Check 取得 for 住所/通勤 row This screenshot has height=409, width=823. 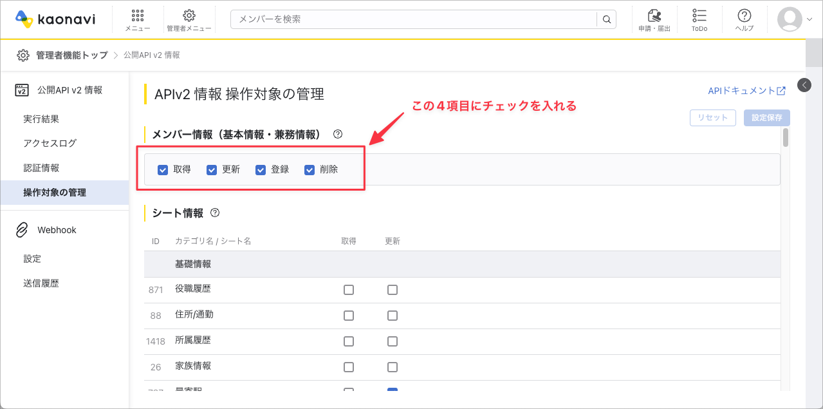click(x=349, y=316)
